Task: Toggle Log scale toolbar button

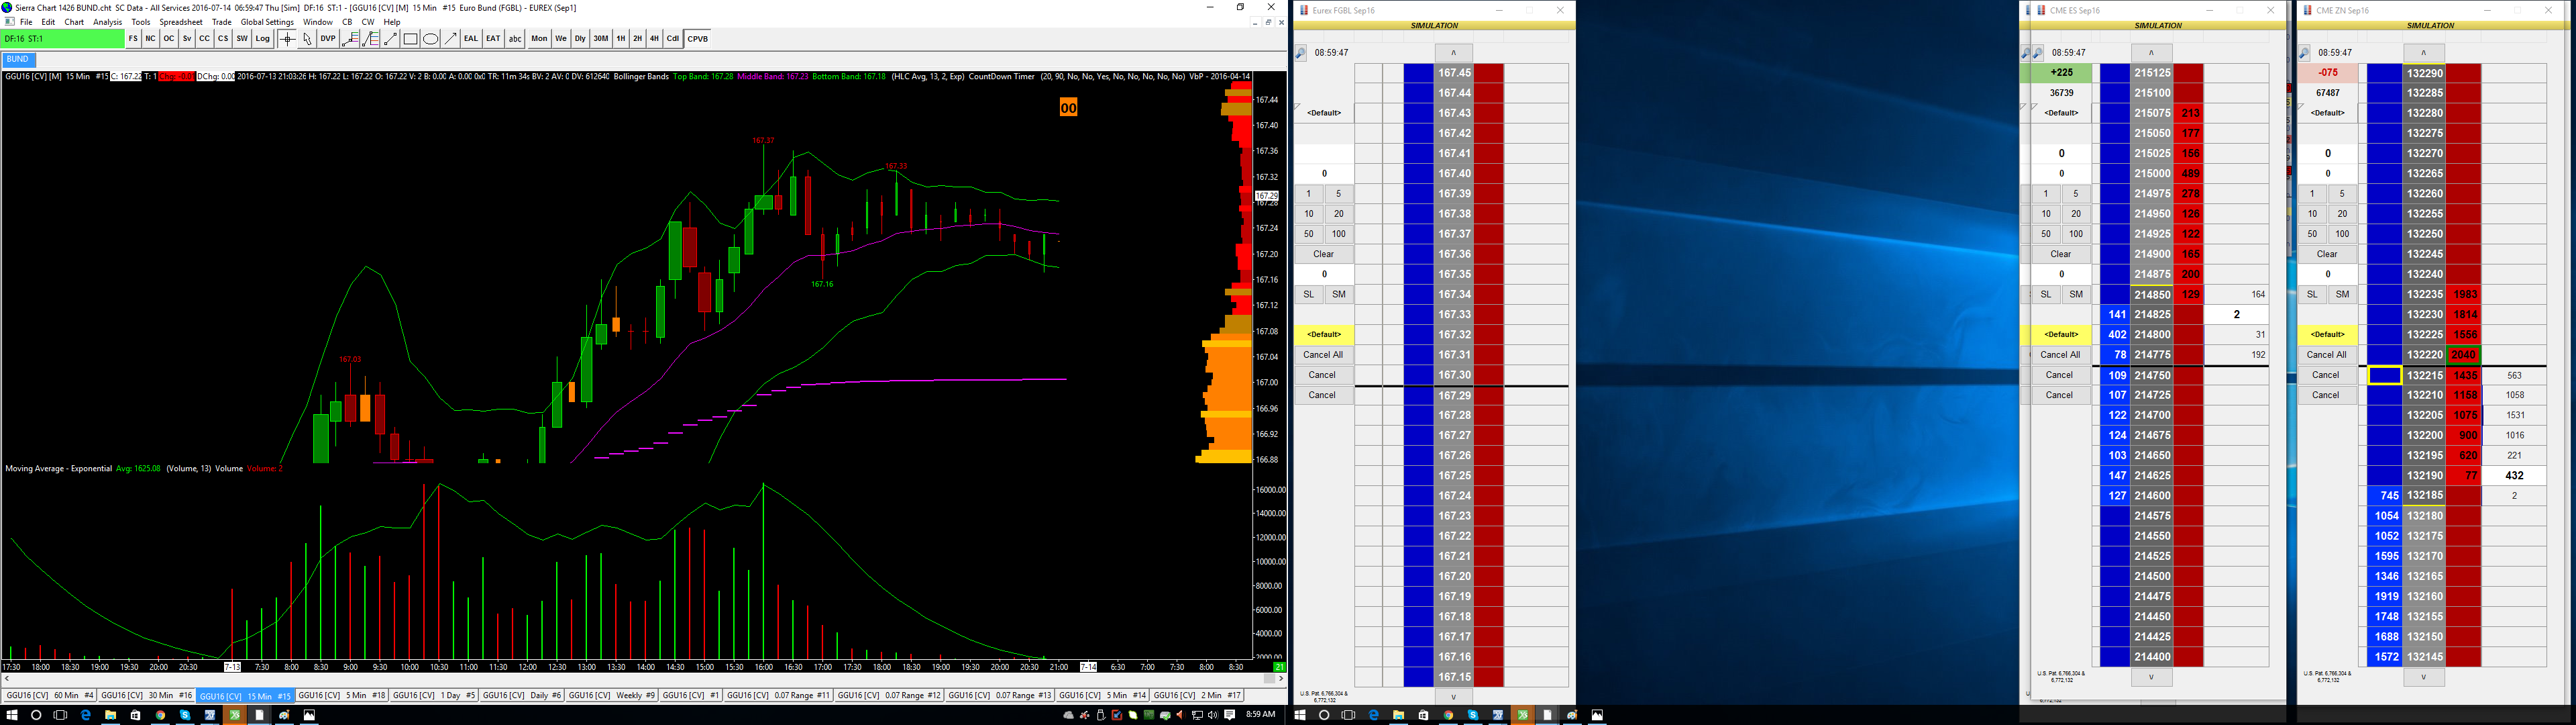Action: coord(262,39)
